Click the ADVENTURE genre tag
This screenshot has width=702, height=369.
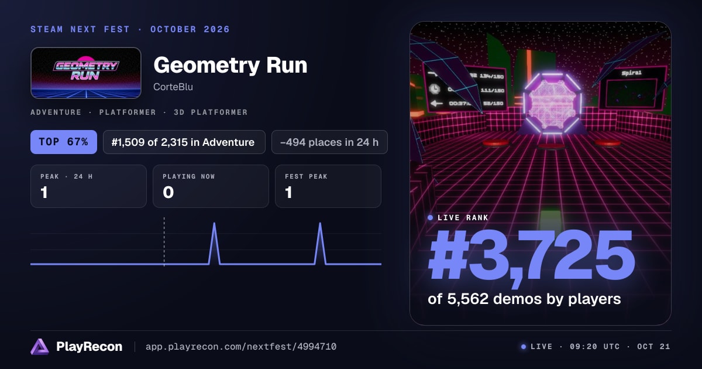click(56, 112)
